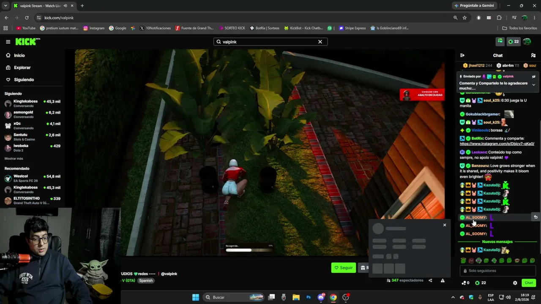
Task: Open the Kick sidebar hamburger menu
Action: 8,42
